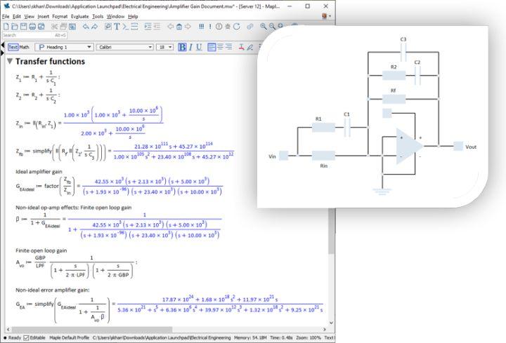Change text color with the red A icon
This screenshot has width=506, height=343.
coord(241,47)
